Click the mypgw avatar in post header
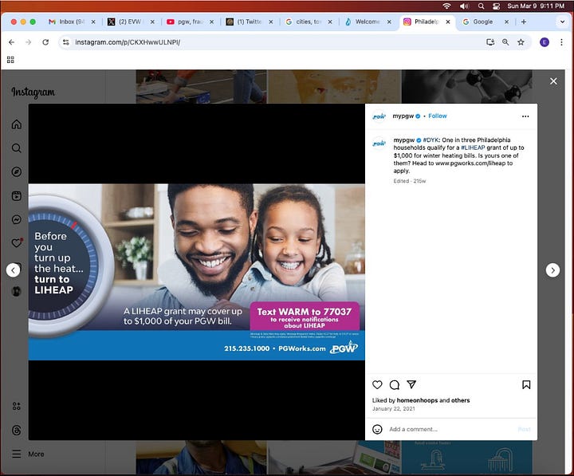The image size is (574, 476). coord(379,116)
